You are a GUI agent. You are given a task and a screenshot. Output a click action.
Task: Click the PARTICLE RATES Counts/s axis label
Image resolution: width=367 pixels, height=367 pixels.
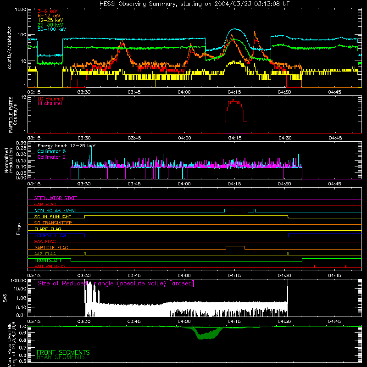click(13, 115)
